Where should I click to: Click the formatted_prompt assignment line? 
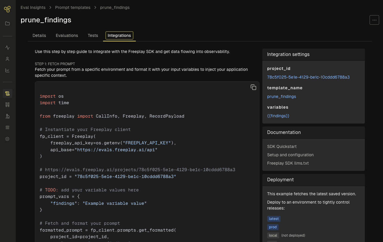coord(108,230)
